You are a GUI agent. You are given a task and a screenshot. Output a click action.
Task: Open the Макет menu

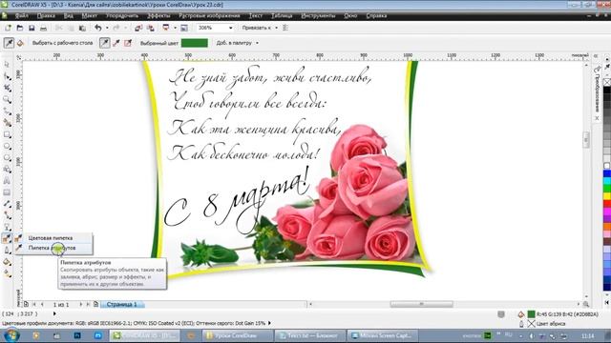coord(89,15)
